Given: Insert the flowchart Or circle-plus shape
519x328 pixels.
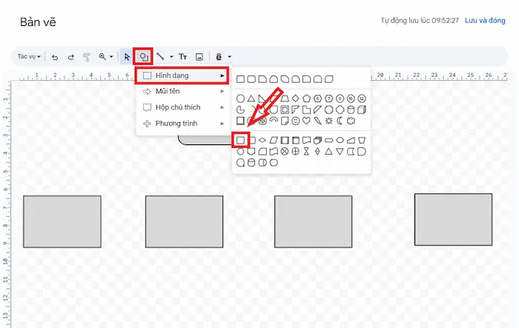Looking at the screenshot, I should tap(296, 152).
